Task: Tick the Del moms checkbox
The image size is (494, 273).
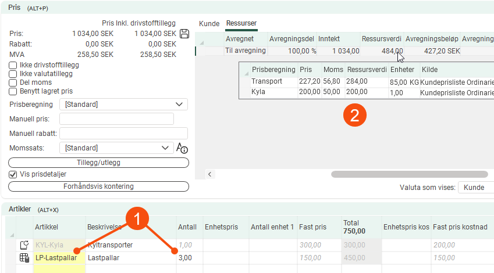Action: [13, 82]
